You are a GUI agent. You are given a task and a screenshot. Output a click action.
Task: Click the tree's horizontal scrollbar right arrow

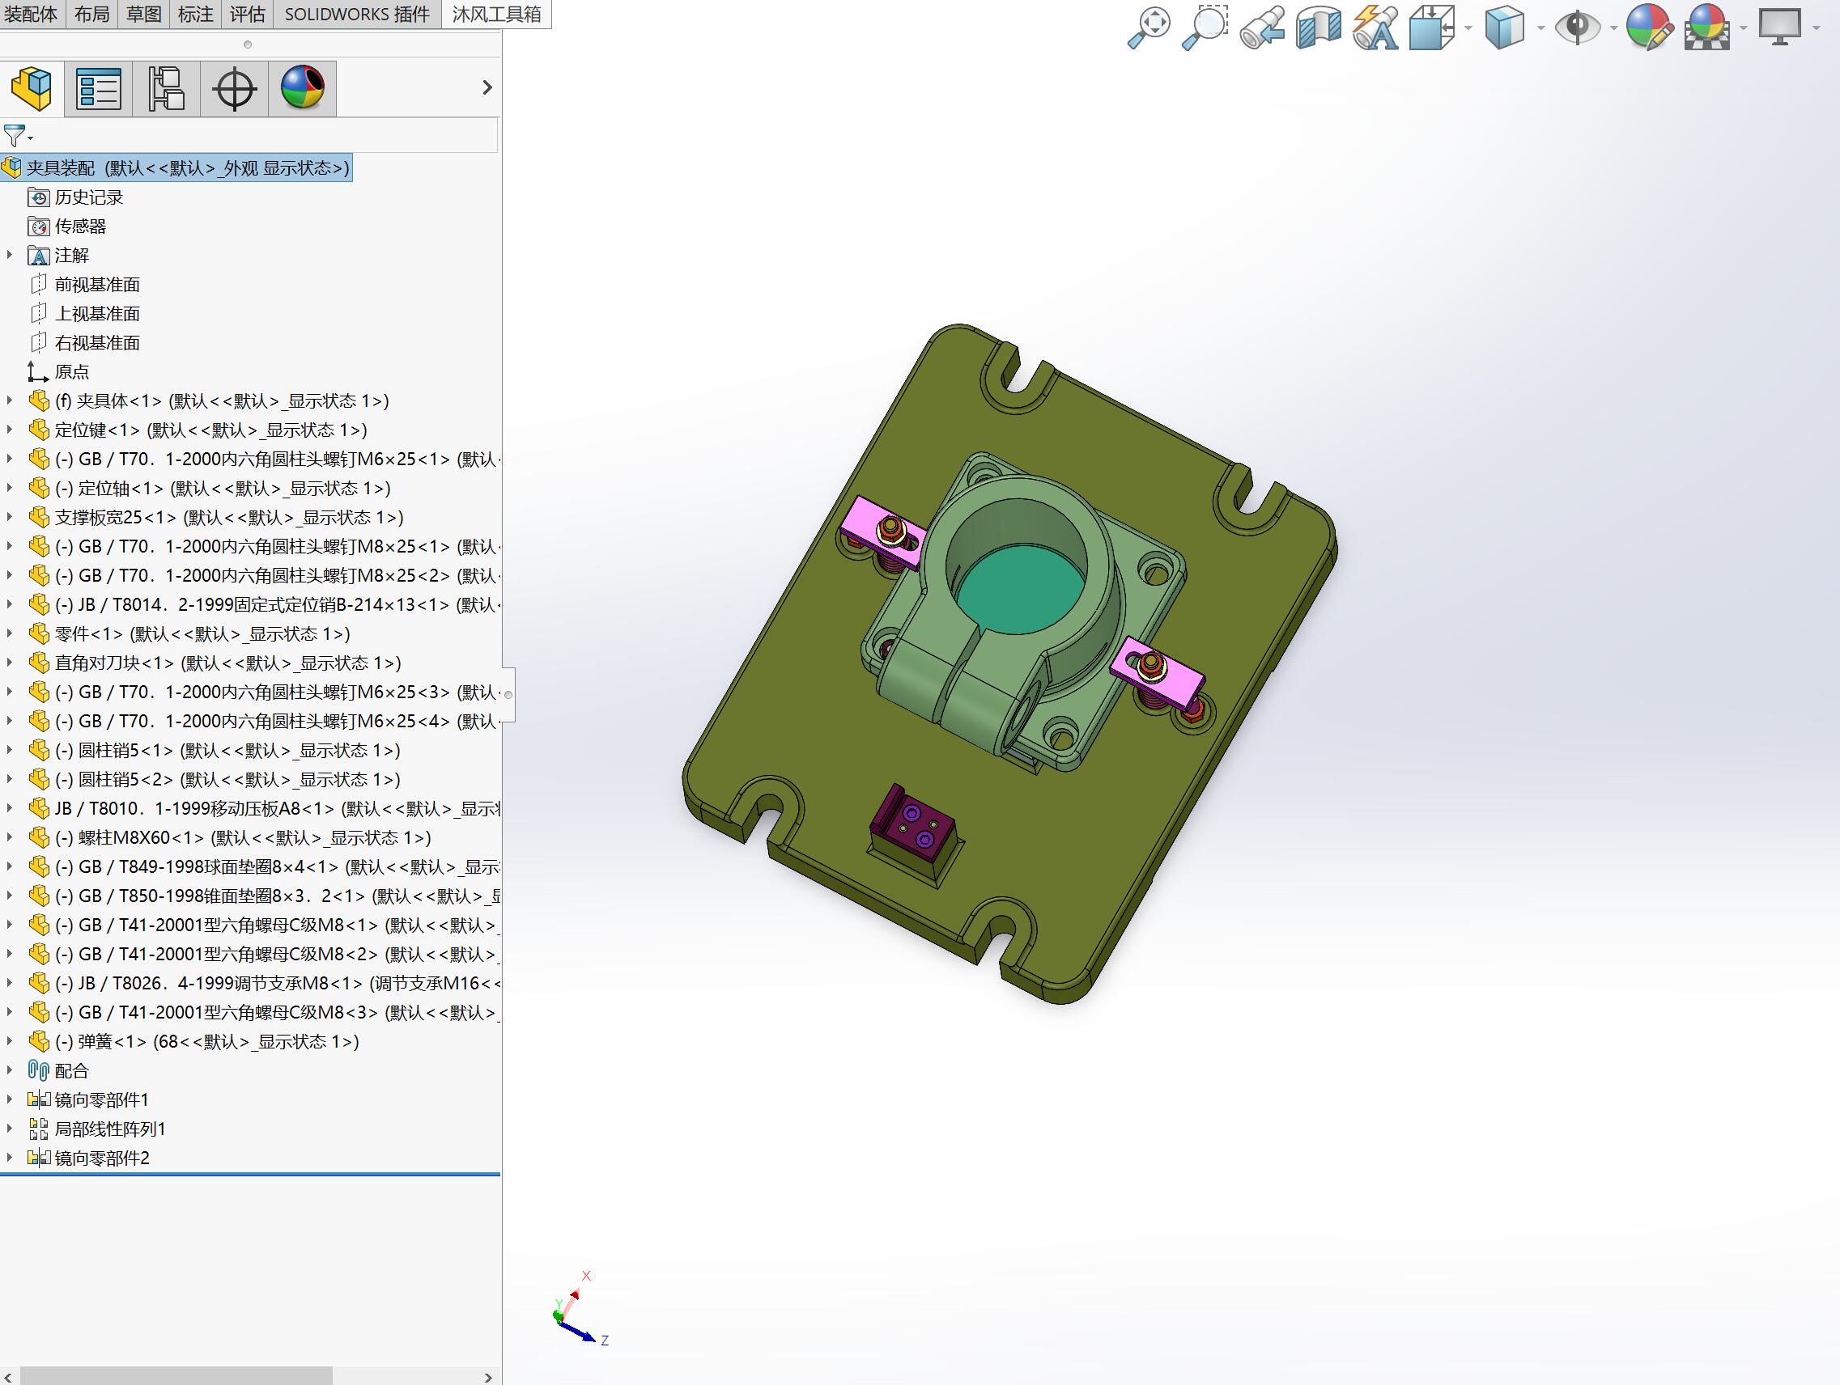tap(488, 1377)
